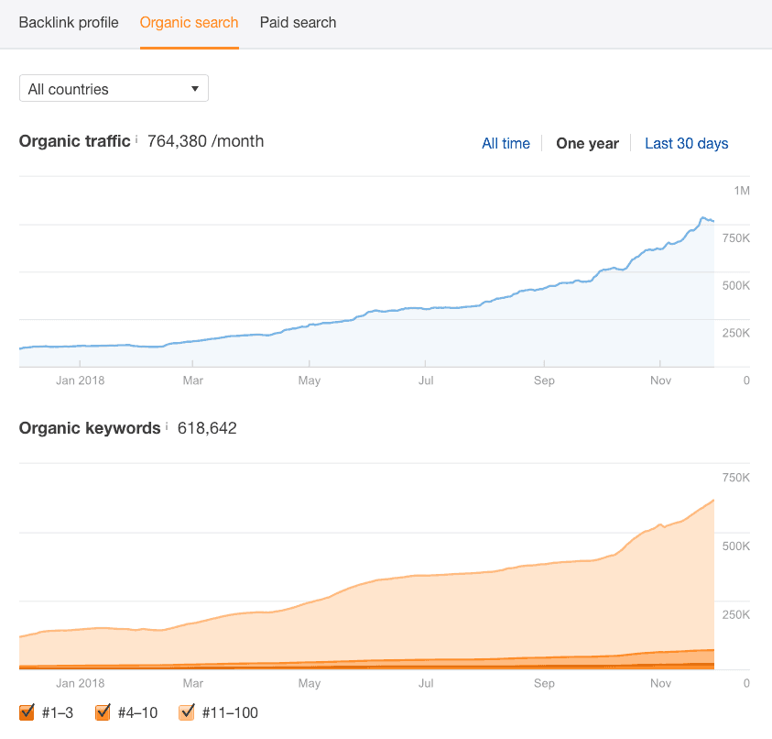Open the Paid search tab
This screenshot has width=772, height=739.
(298, 23)
